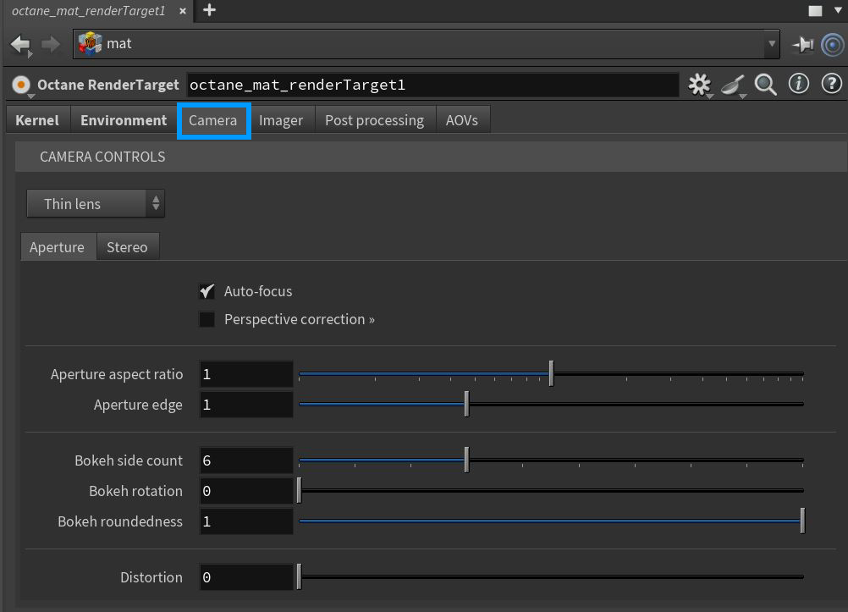This screenshot has height=612, width=848.
Task: Open the Thin lens camera type dropdown
Action: tap(96, 204)
